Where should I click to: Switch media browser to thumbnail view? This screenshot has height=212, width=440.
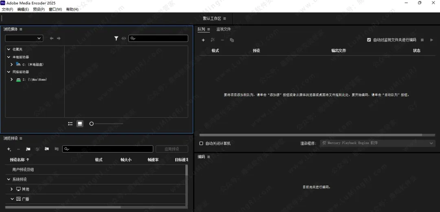(x=80, y=124)
